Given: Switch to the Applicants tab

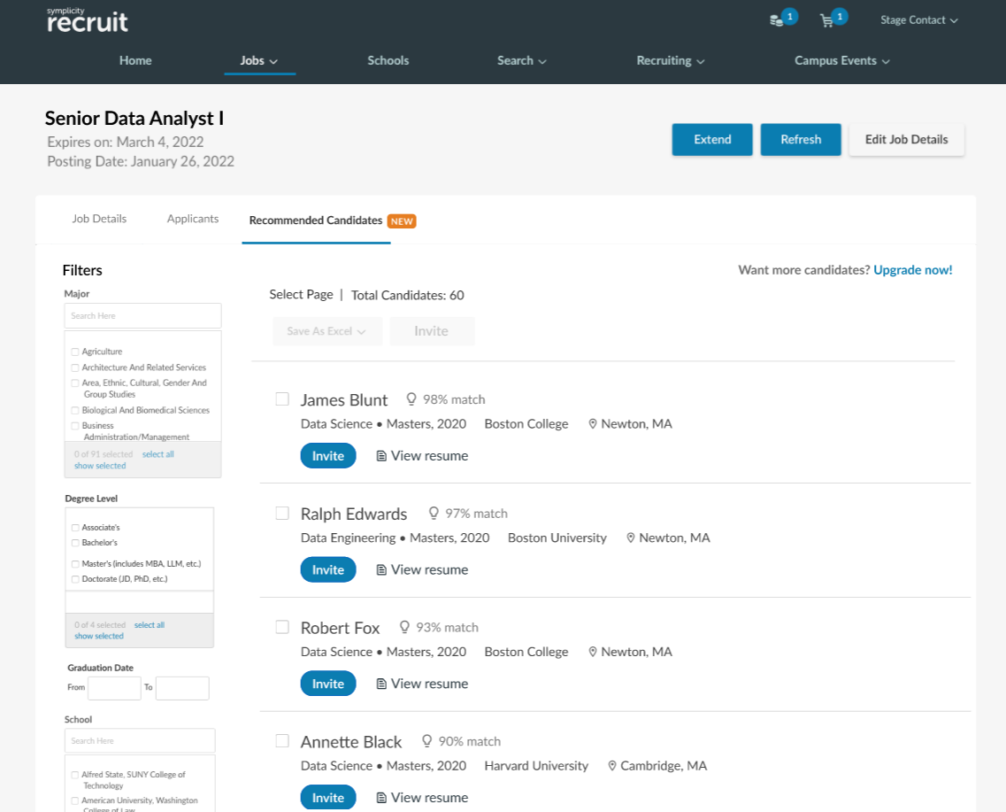Looking at the screenshot, I should pyautogui.click(x=193, y=219).
